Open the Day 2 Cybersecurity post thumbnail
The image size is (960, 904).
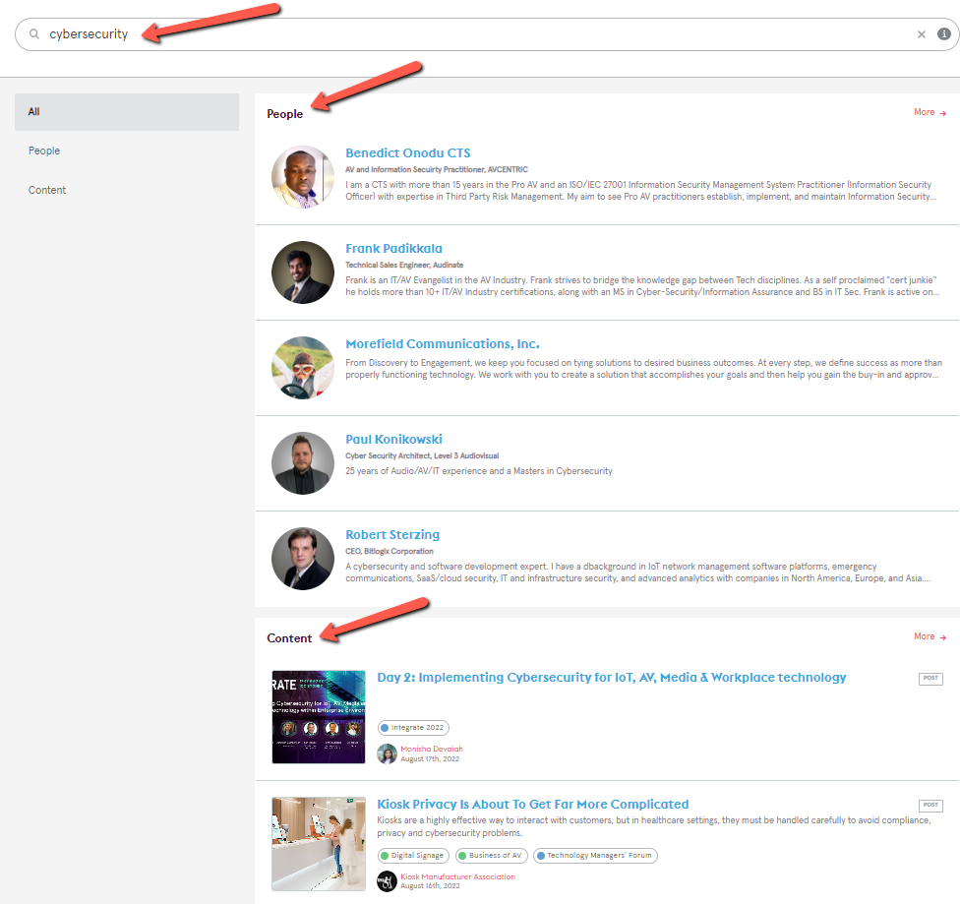click(319, 717)
